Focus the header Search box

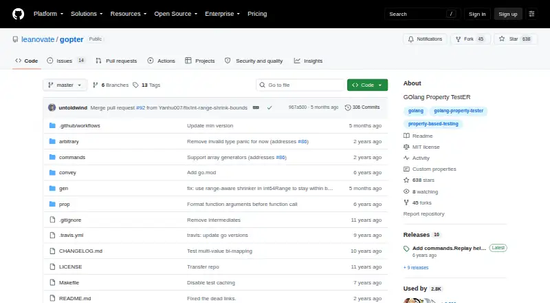click(x=422, y=14)
